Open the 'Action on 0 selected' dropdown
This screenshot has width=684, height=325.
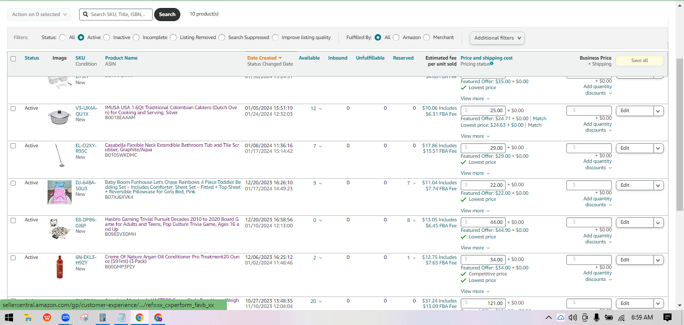click(x=39, y=15)
